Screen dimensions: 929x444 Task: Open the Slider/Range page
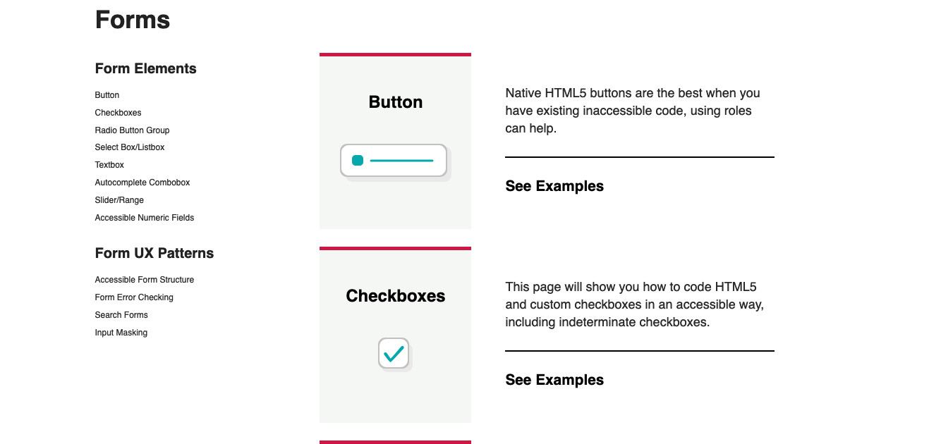click(x=119, y=199)
